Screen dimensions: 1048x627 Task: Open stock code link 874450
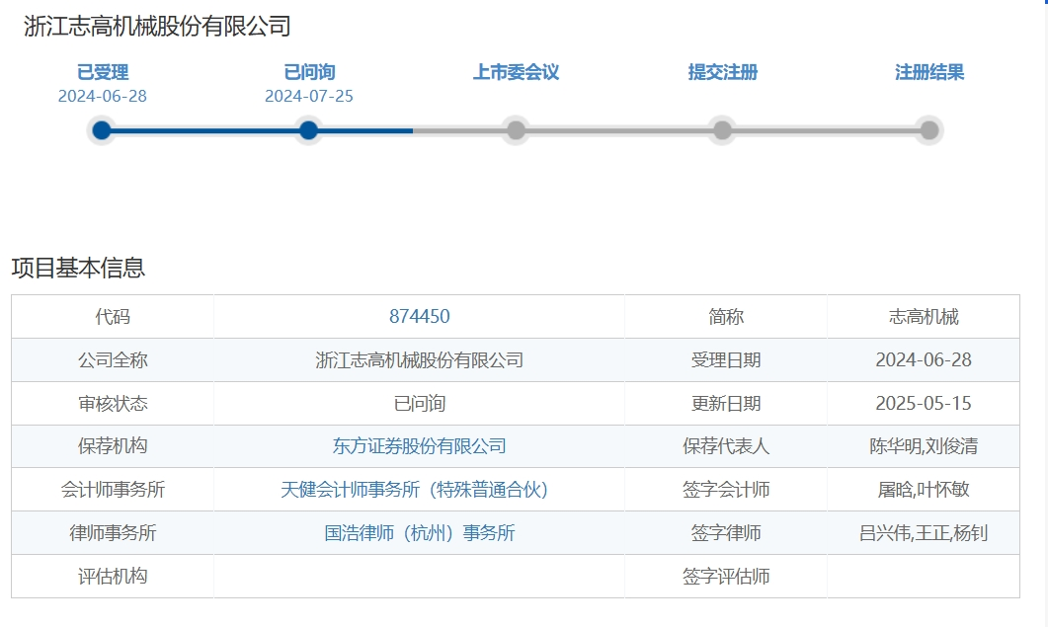point(419,316)
